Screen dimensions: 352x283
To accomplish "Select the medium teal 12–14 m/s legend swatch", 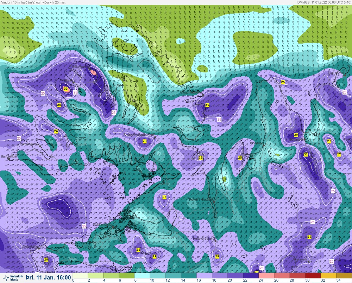I will 173,275.
